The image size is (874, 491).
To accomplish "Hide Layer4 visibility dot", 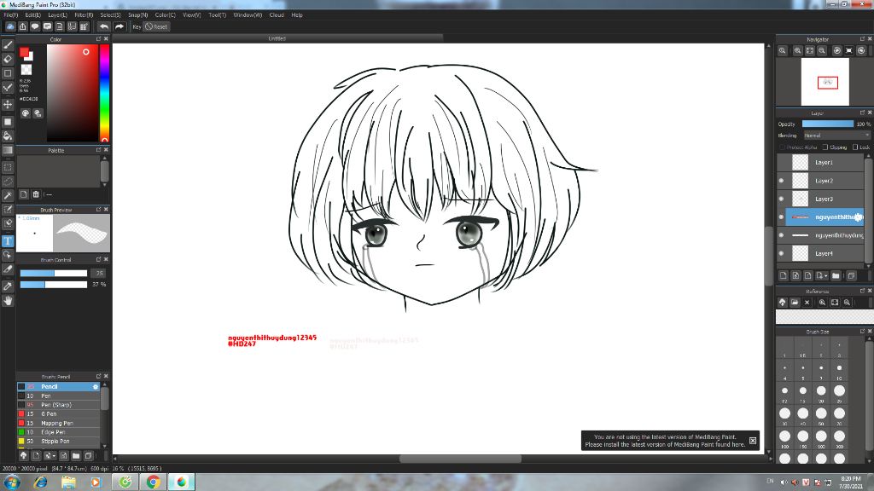I will (x=782, y=253).
